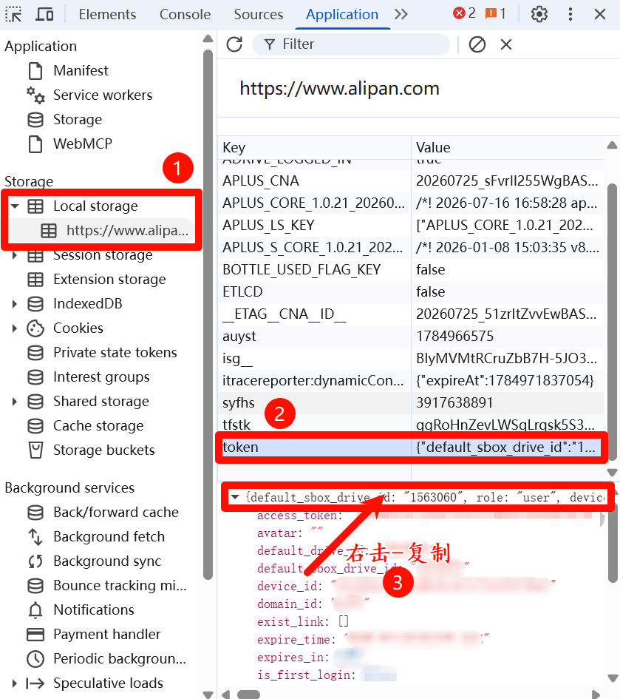Click the Filter text field
The width and height of the screenshot is (620, 699).
tap(351, 44)
